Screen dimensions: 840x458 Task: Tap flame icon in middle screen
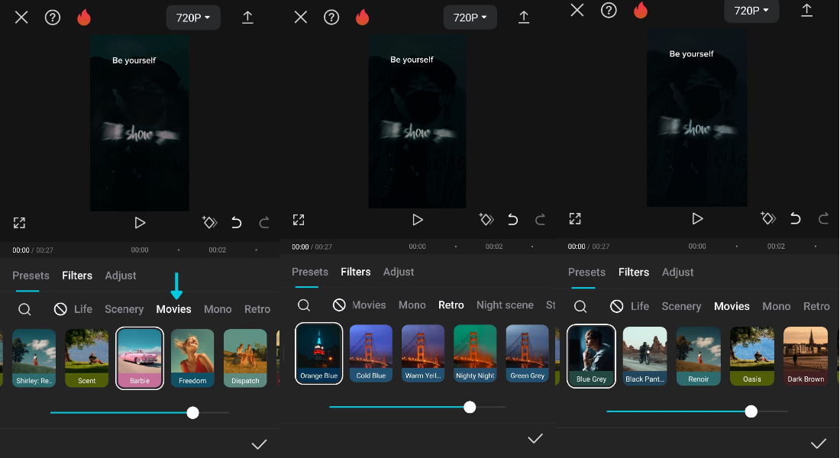point(362,17)
